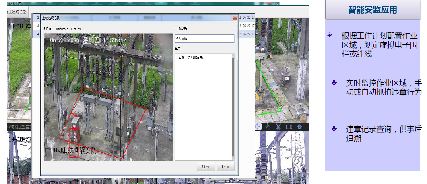
Task: Select the bottom-right tower camera feed
Action: (x=282, y=157)
